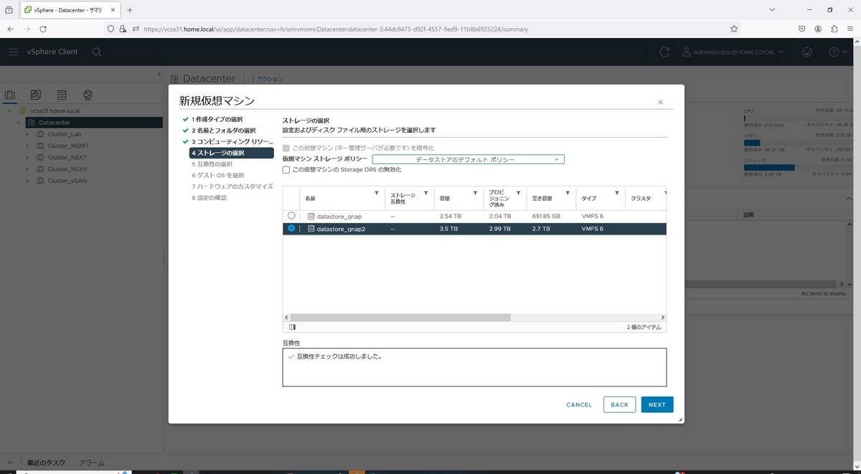
Task: Click the browser address bar URL
Action: 336,29
